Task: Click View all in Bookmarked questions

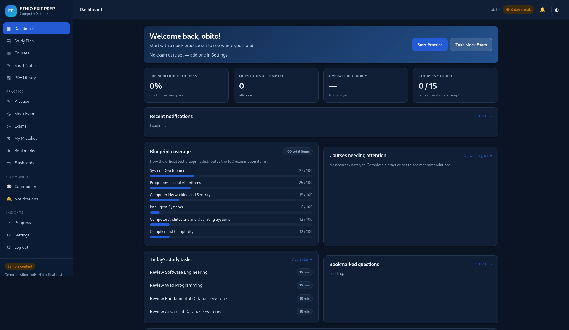Action: [483, 264]
